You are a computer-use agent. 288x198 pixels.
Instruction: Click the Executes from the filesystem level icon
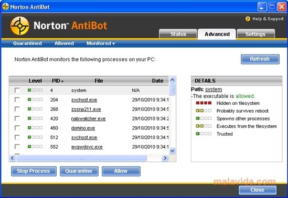pos(204,126)
